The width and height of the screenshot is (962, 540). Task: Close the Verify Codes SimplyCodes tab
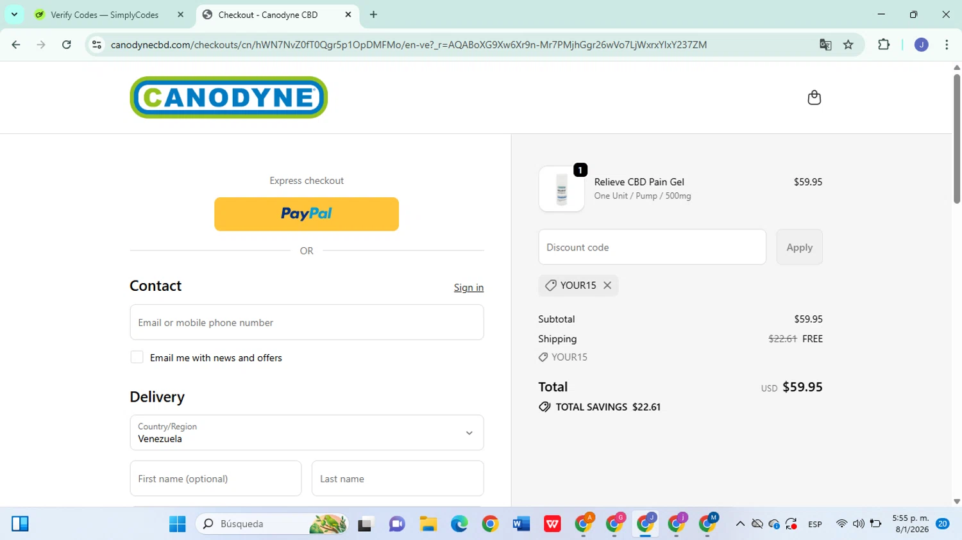click(181, 15)
